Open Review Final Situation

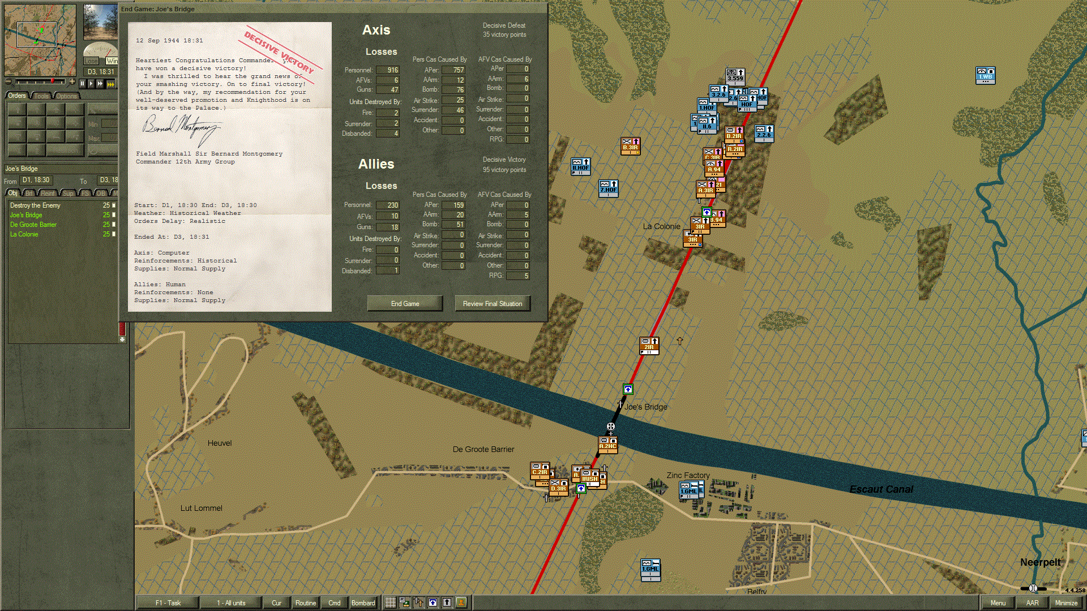coord(493,304)
